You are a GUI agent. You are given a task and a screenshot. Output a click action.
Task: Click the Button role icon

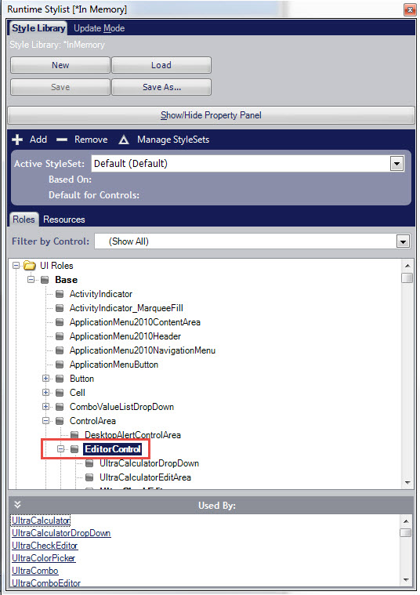pyautogui.click(x=60, y=379)
